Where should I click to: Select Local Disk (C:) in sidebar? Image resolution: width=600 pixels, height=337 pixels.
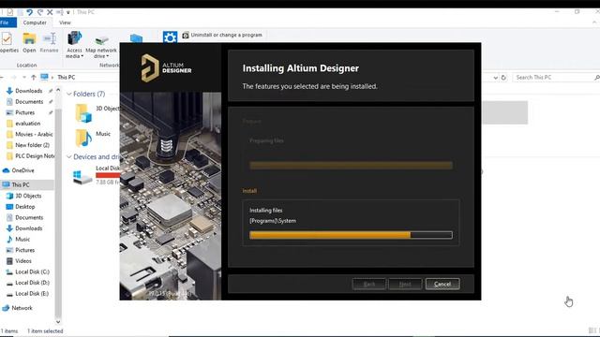point(32,271)
